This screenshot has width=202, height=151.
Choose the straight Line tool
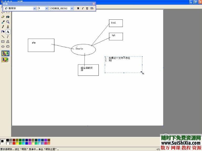point(3,37)
